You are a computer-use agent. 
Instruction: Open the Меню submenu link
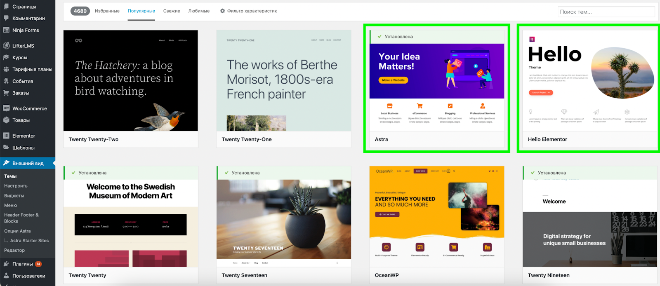[11, 205]
